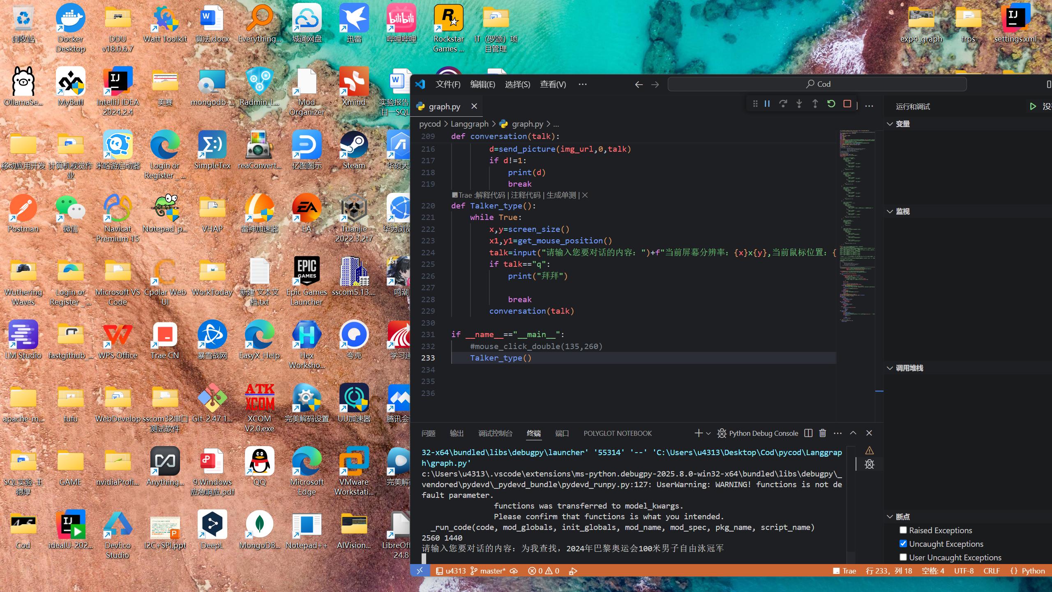
Task: Open more editor actions next to debug toolbar
Action: coord(869,106)
